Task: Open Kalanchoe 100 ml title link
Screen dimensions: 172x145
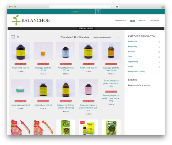Action: point(43,105)
